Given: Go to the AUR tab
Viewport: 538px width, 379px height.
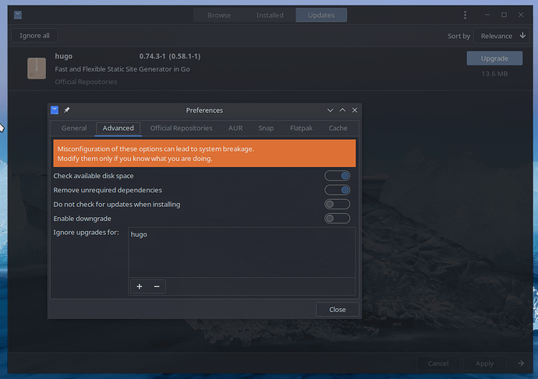Looking at the screenshot, I should click(x=235, y=128).
